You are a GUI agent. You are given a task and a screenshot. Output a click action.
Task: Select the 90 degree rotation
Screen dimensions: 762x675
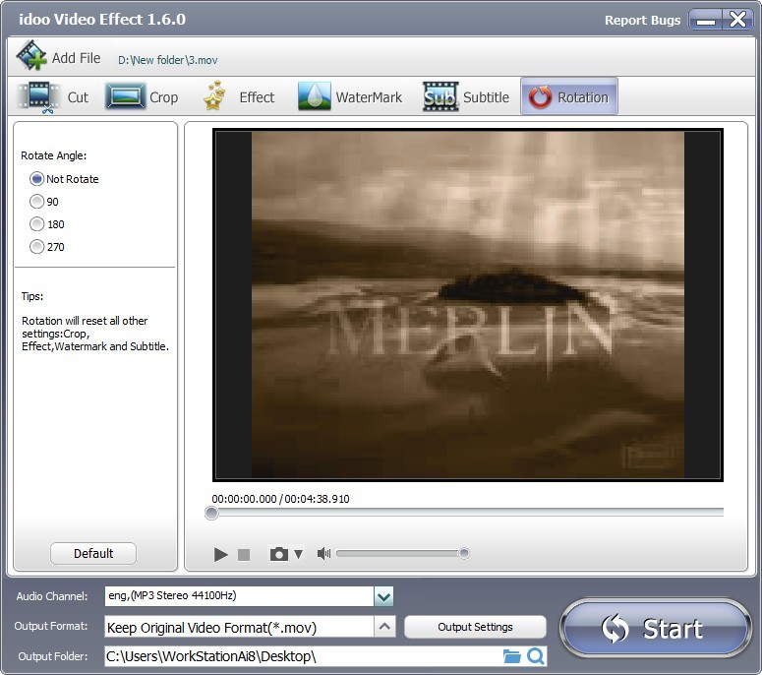point(37,202)
